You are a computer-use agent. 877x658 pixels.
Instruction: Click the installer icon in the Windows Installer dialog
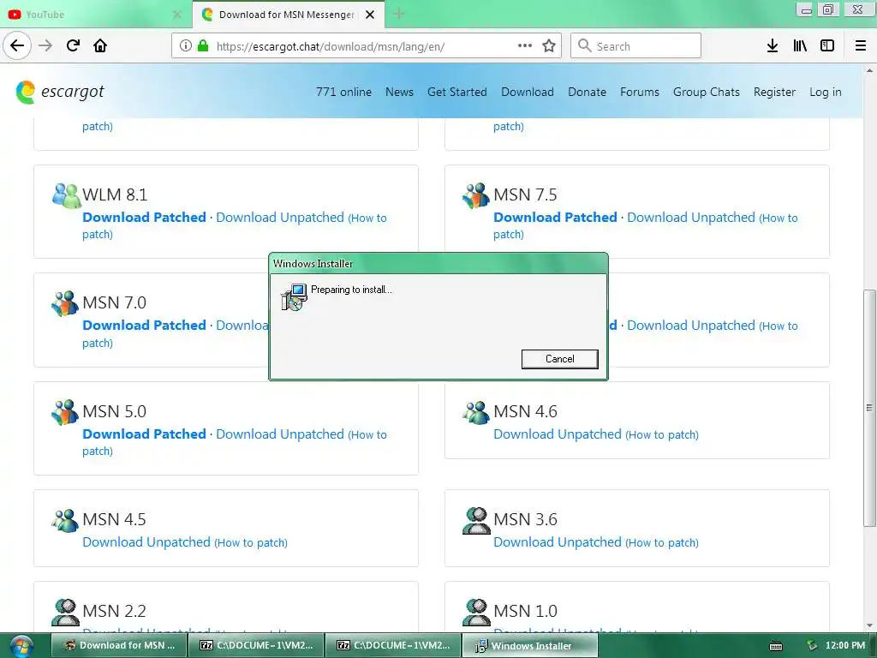(294, 297)
